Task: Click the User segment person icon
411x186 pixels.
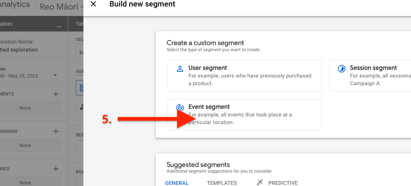Action: pos(180,69)
